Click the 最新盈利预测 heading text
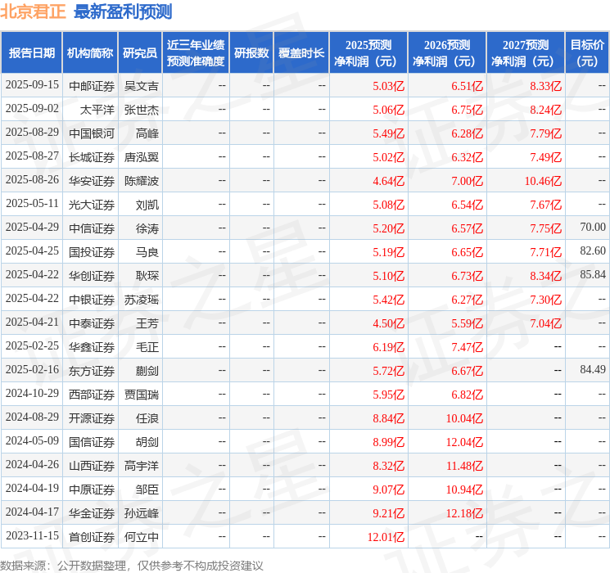The width and height of the screenshot is (610, 573). pos(123,11)
